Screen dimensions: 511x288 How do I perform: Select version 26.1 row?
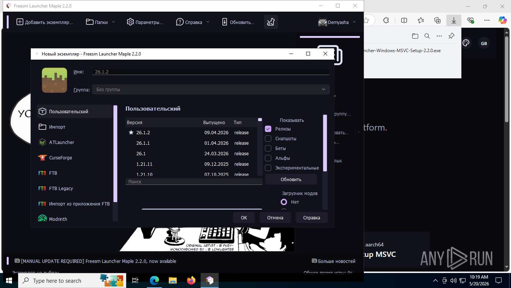tap(191, 153)
